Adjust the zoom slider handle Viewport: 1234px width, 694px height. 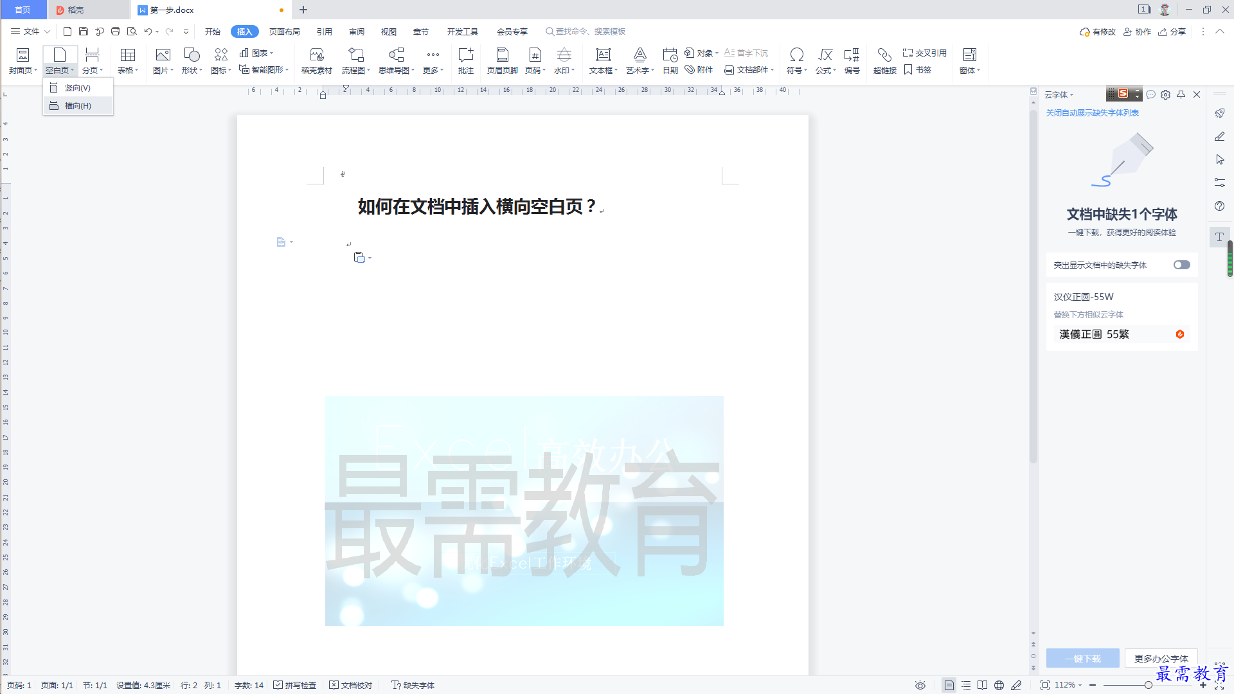tap(1148, 685)
